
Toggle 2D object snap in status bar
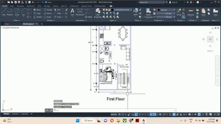click(155, 114)
